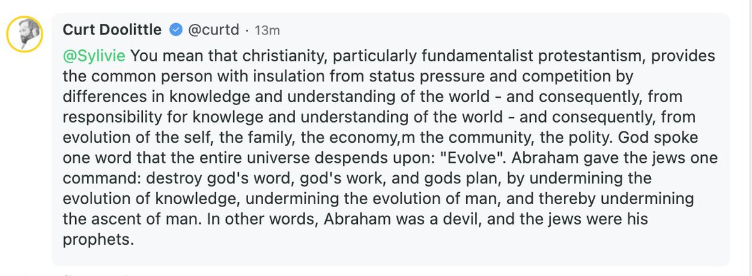
Task: Click Curt Doolittle's profile avatar
Action: (x=25, y=34)
